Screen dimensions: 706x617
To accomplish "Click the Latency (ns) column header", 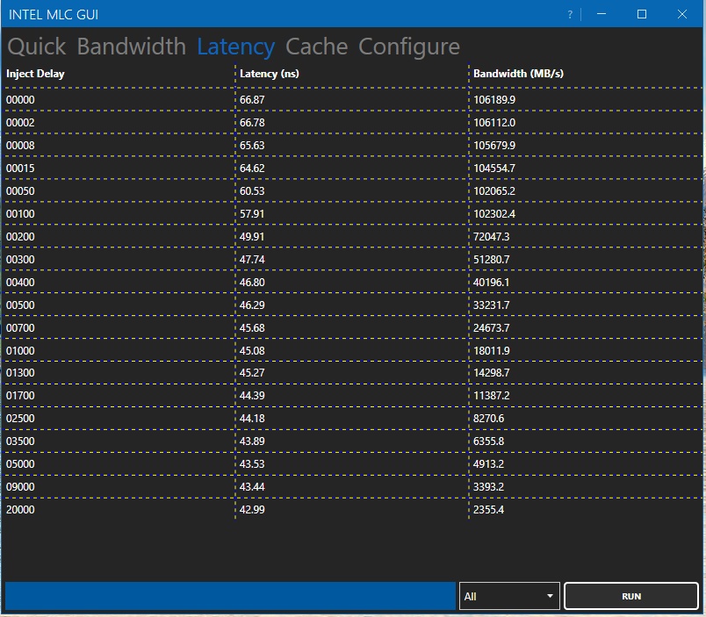I will (x=270, y=74).
